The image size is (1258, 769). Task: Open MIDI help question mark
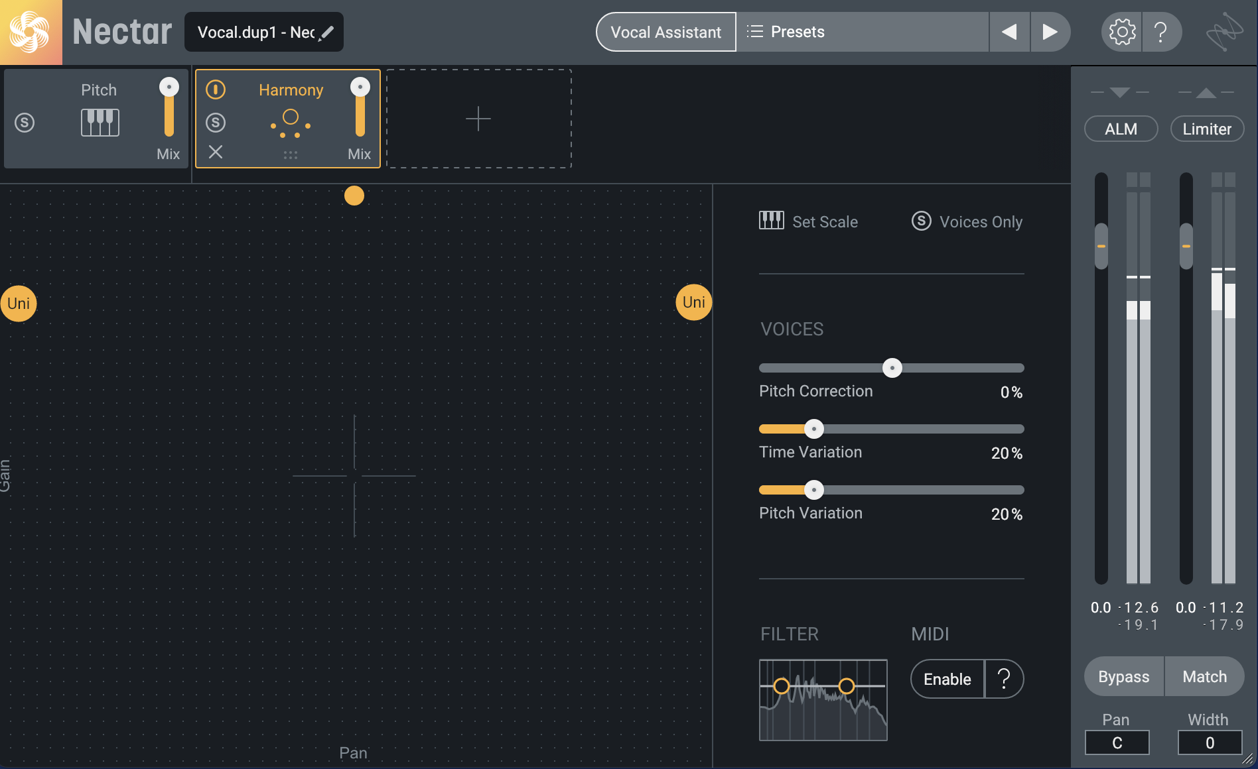pos(1005,680)
